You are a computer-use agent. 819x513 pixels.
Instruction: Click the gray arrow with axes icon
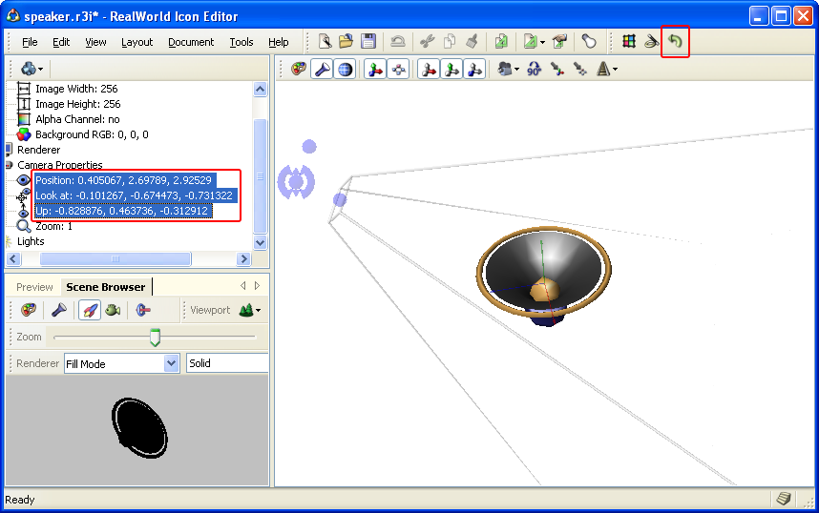pos(557,69)
